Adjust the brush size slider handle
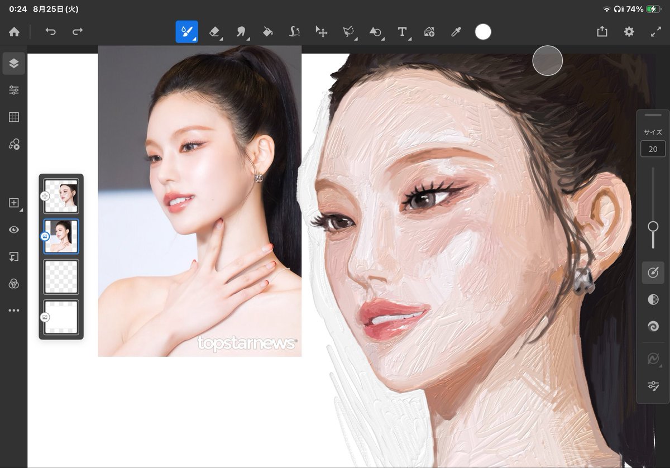670x468 pixels. coord(653,226)
